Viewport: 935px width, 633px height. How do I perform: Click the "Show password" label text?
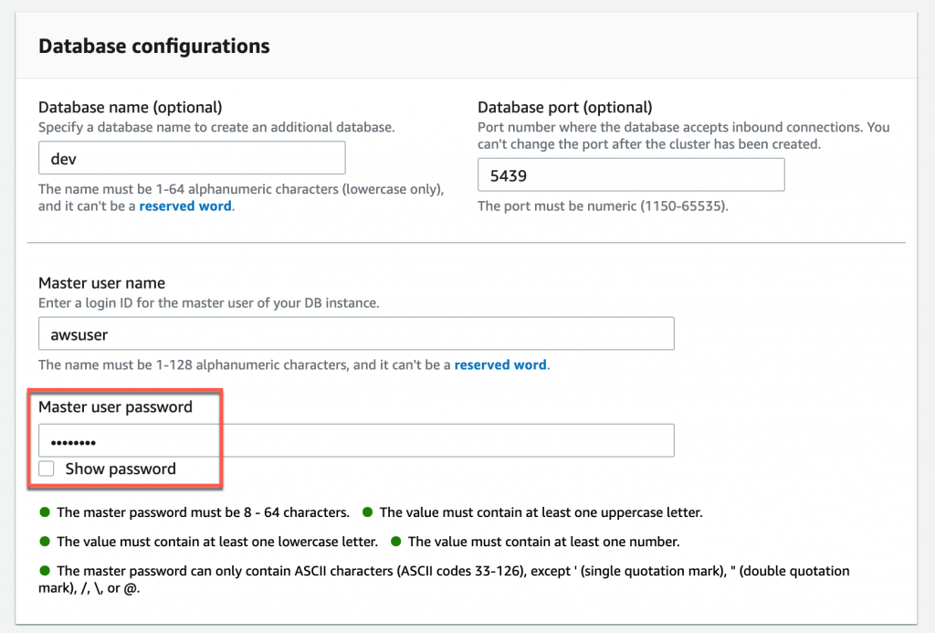121,469
